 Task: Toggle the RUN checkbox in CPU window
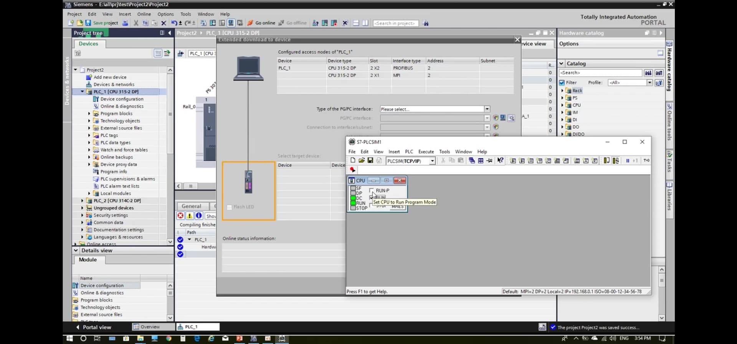coord(371,197)
